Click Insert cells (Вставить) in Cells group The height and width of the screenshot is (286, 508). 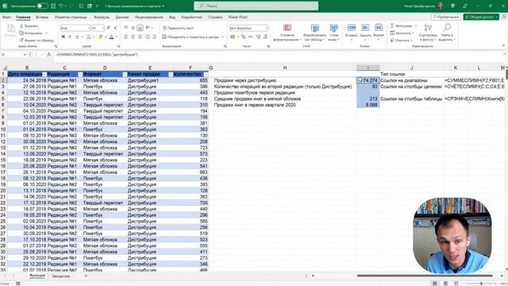351,33
